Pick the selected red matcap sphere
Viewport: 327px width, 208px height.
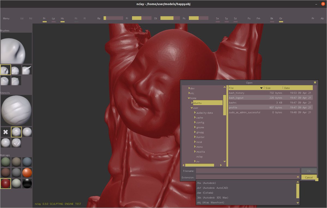5,183
